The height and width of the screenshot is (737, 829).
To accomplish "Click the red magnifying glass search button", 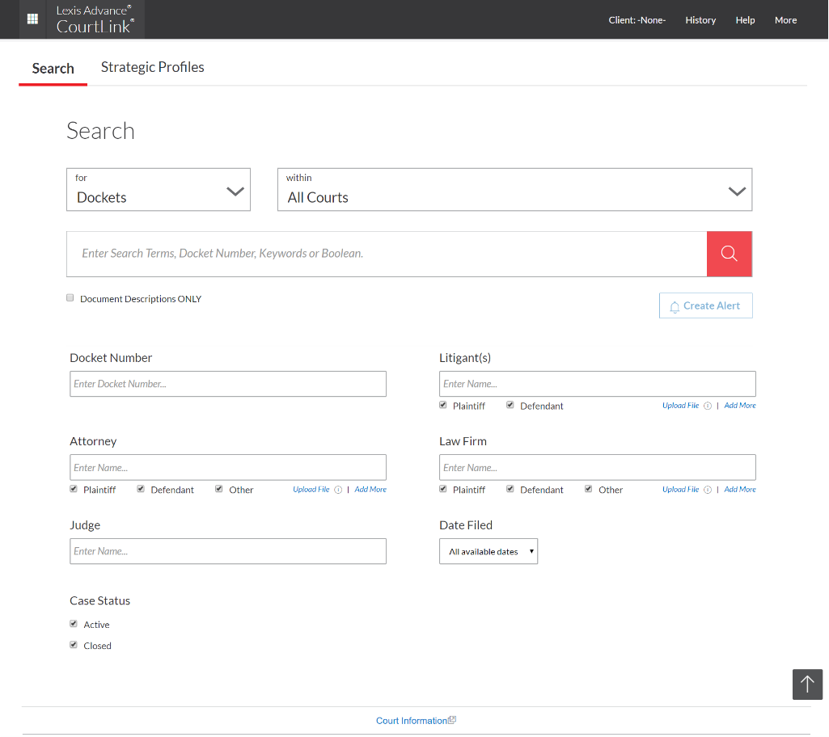I will pyautogui.click(x=729, y=254).
